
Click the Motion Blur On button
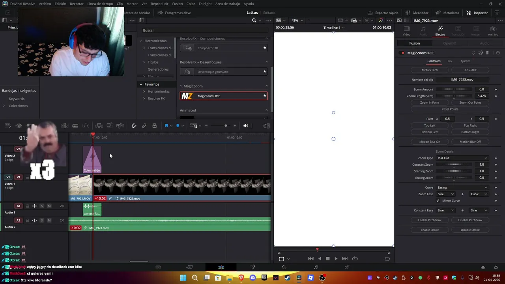pyautogui.click(x=430, y=142)
